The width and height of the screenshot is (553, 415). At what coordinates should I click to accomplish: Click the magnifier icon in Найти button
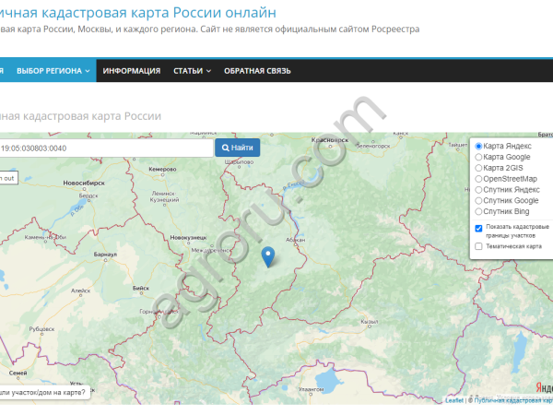(x=226, y=148)
